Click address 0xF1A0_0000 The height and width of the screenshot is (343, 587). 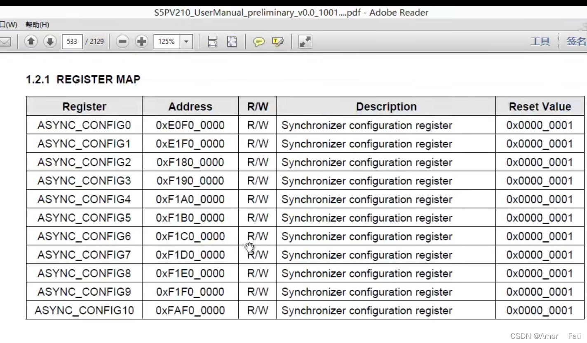coord(190,199)
